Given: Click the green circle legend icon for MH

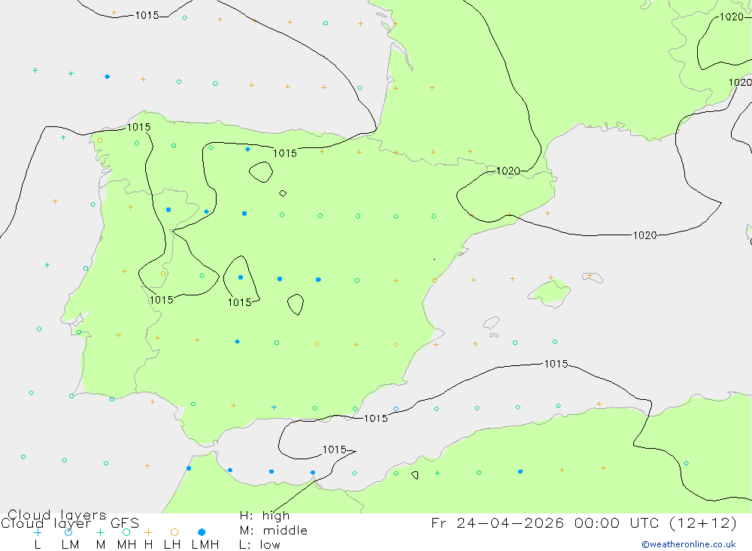Looking at the screenshot, I should pos(126,532).
